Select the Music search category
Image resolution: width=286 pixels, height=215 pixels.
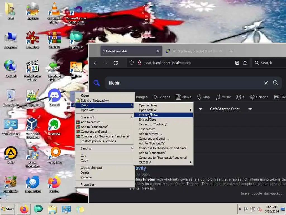pos(223,97)
